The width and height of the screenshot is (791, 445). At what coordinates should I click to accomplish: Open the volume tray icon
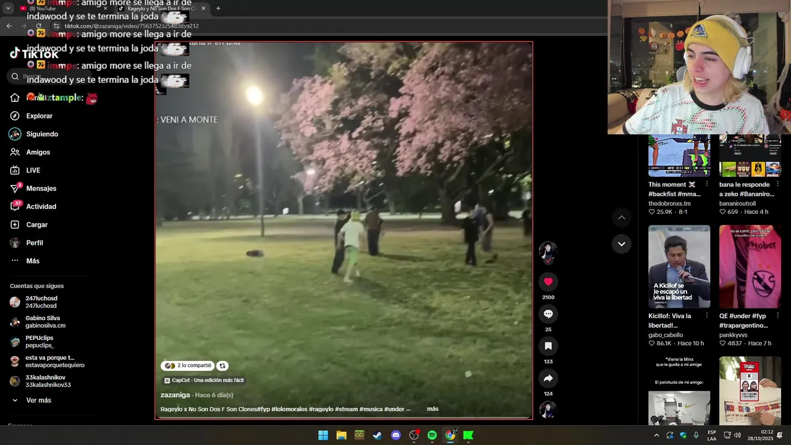737,435
